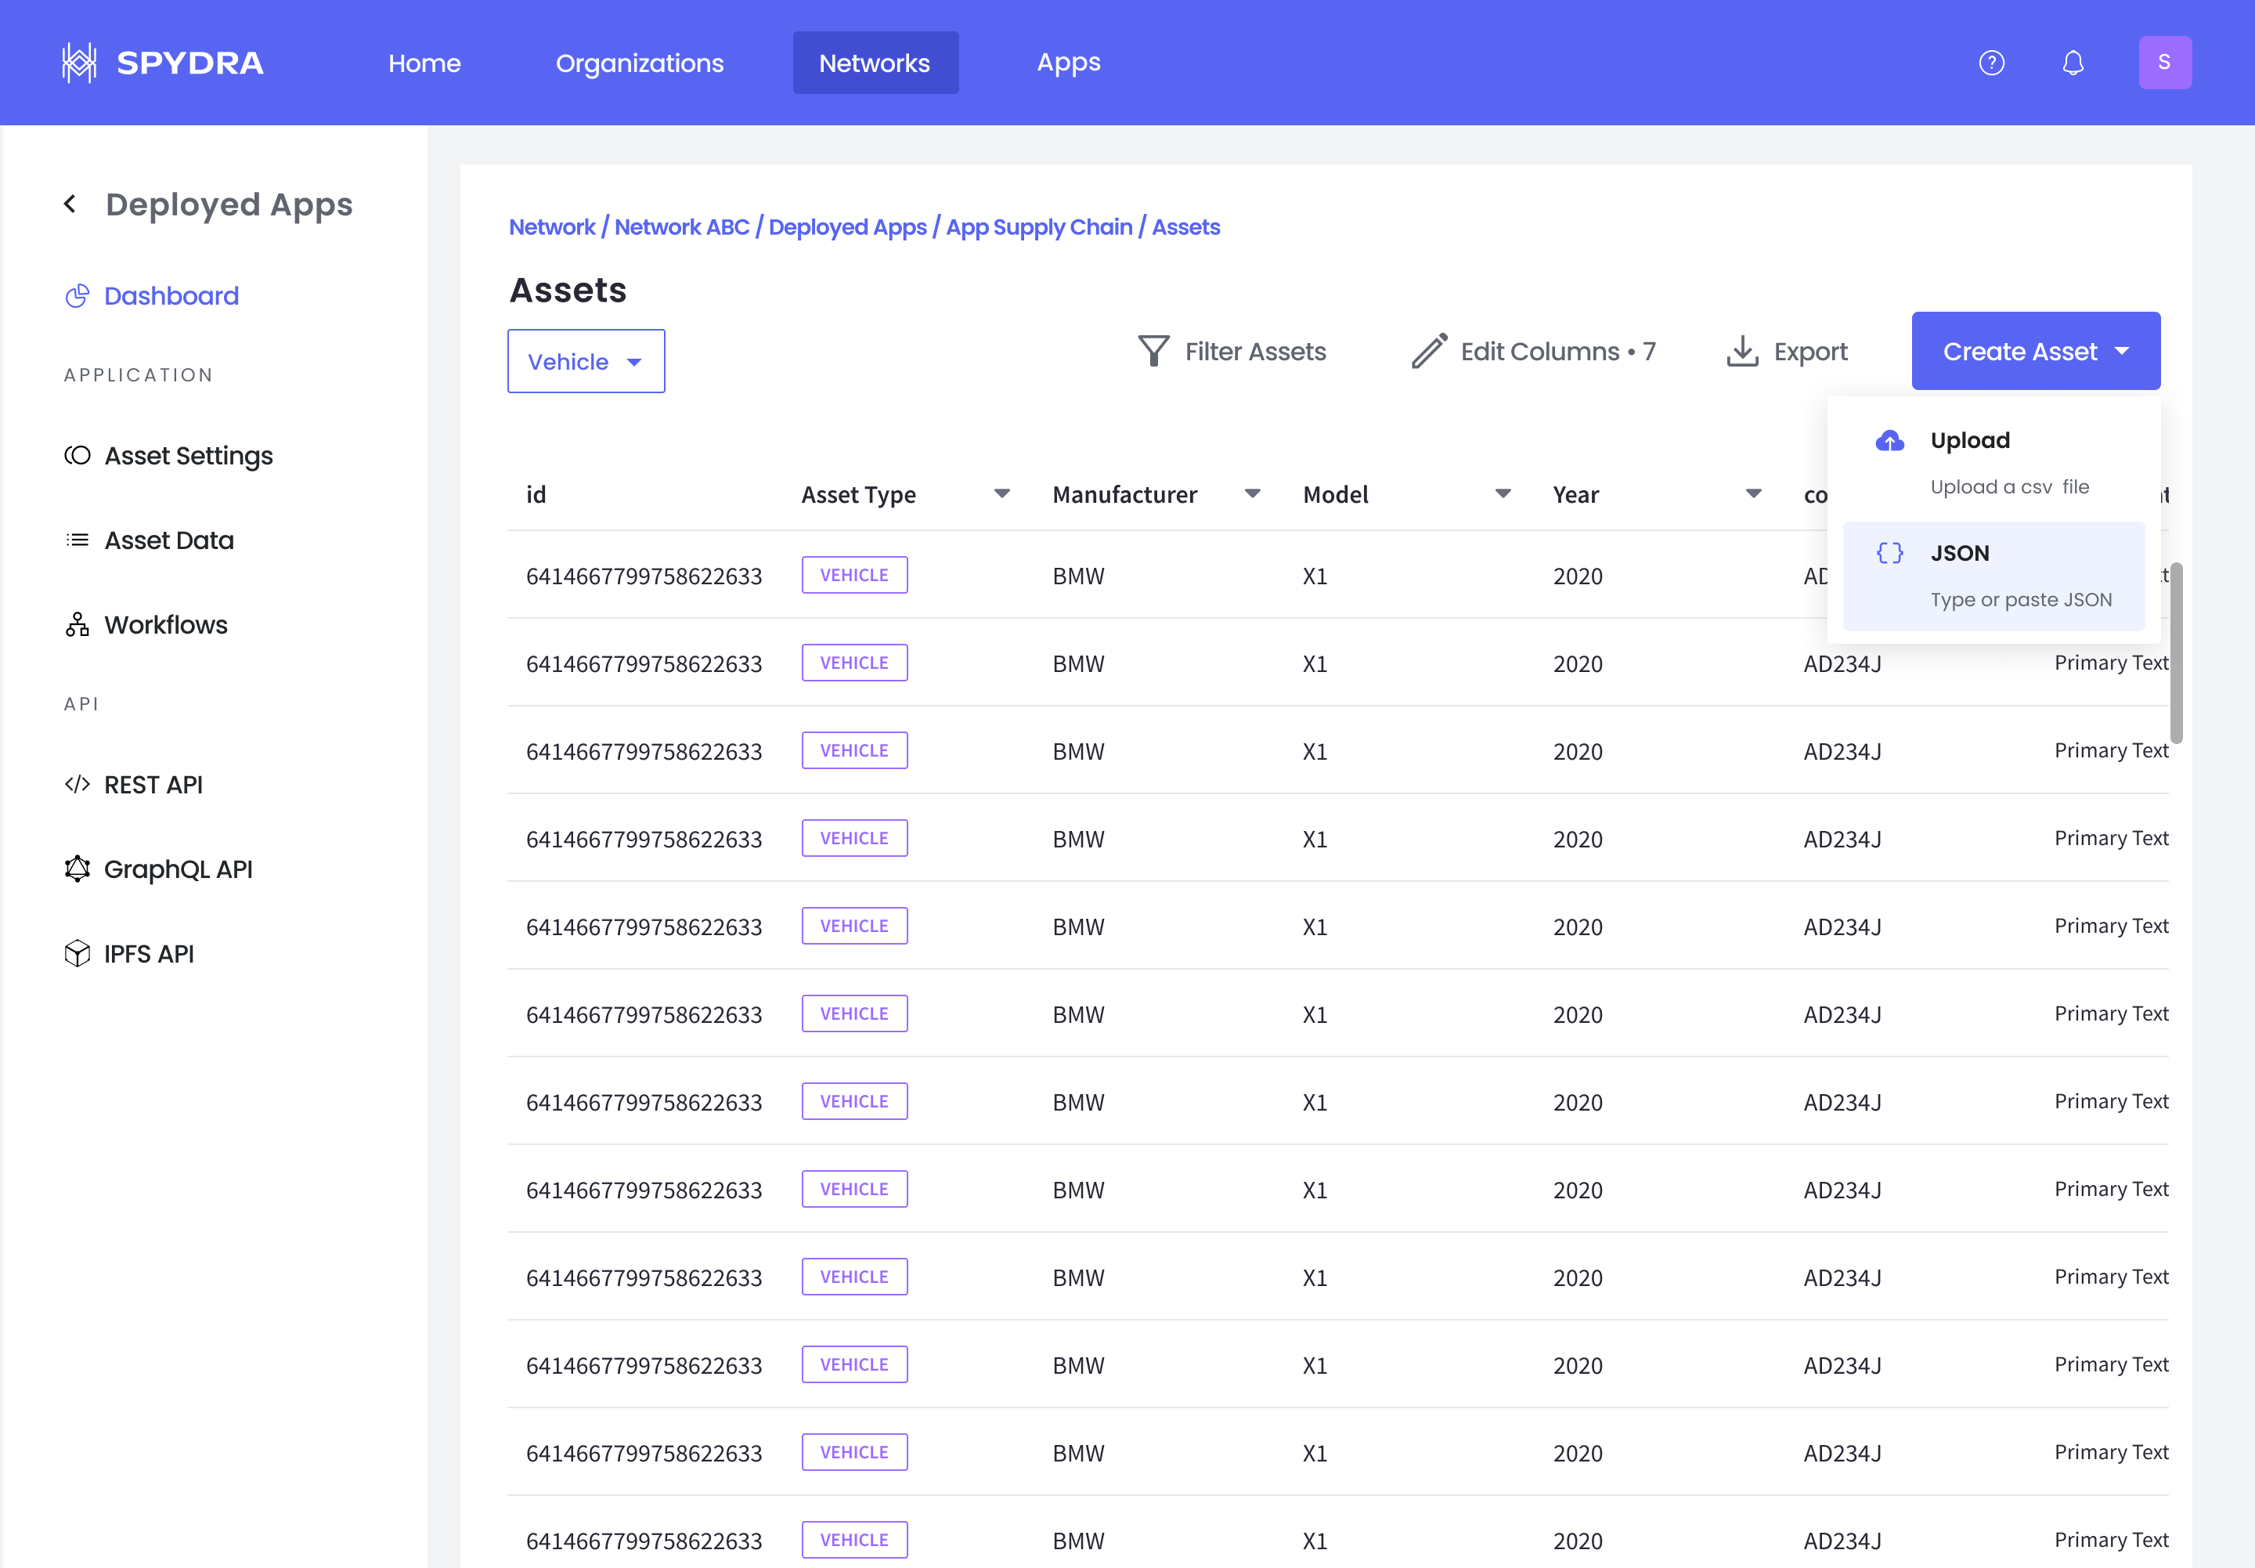Open the Network ABC breadcrumb link

pyautogui.click(x=682, y=227)
